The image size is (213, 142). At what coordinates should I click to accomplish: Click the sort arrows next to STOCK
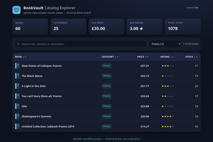pyautogui.click(x=196, y=57)
